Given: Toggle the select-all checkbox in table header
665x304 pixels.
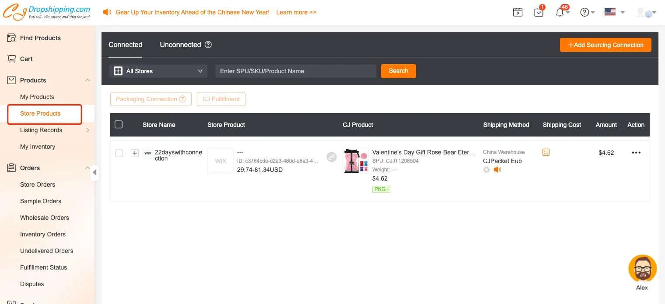Looking at the screenshot, I should click(119, 125).
